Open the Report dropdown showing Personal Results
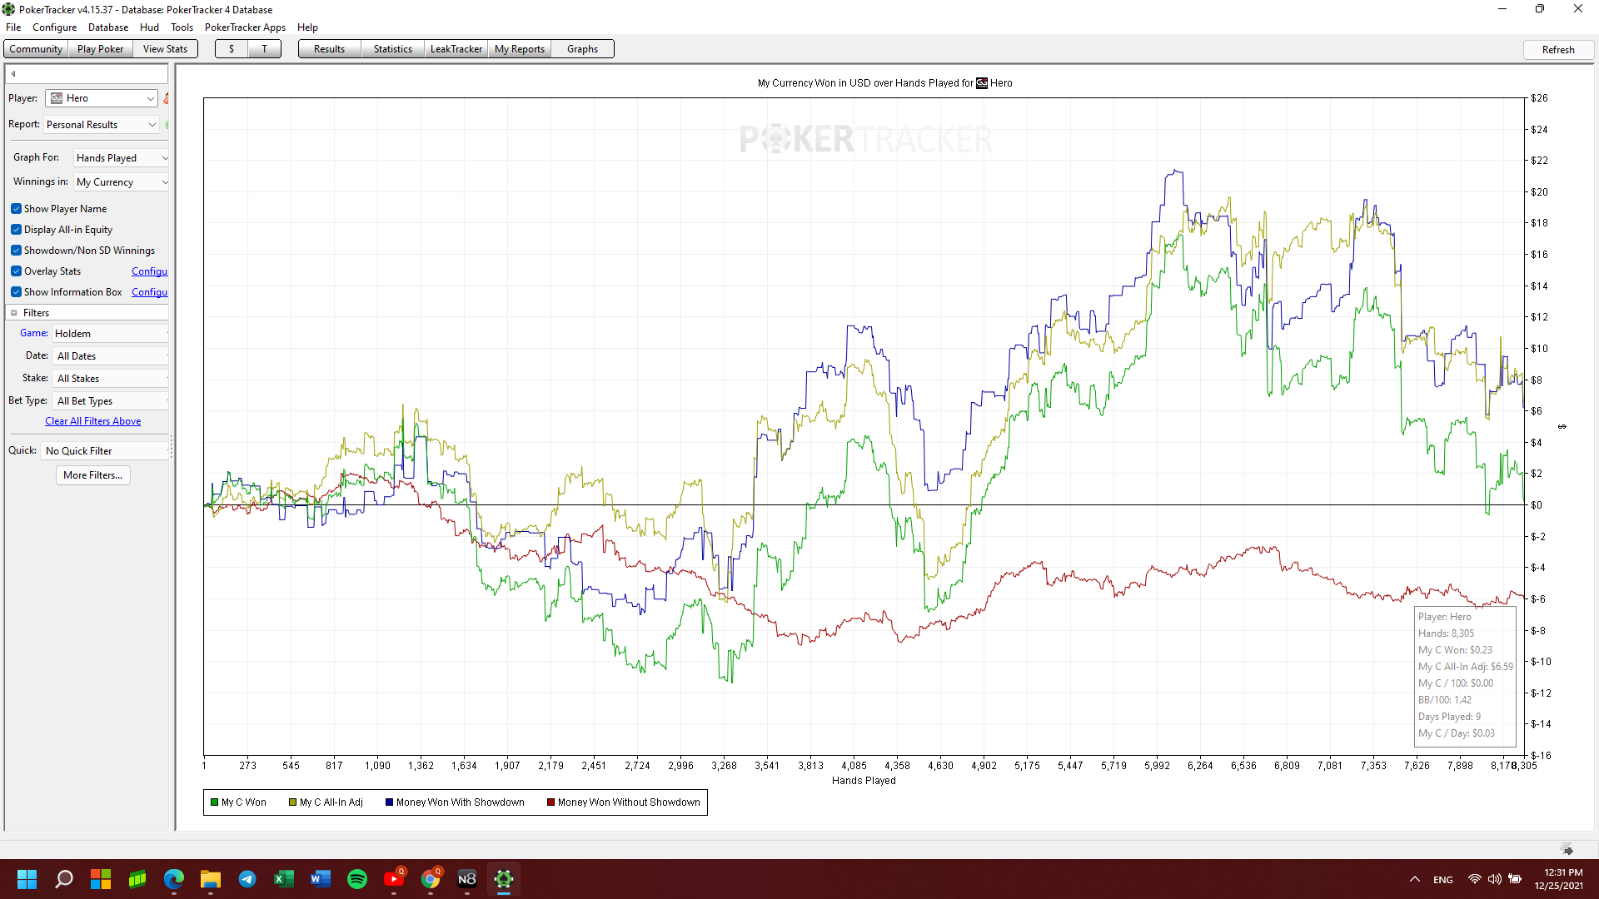Screen dimensions: 1599x899 (x=102, y=125)
